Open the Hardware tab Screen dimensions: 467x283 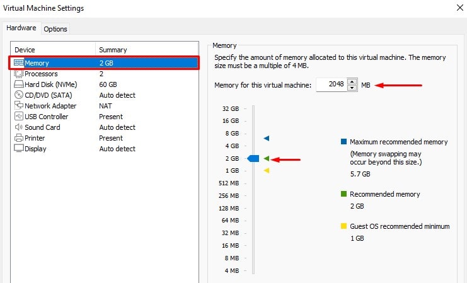pyautogui.click(x=21, y=28)
